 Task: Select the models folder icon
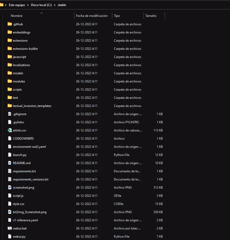click(10, 73)
